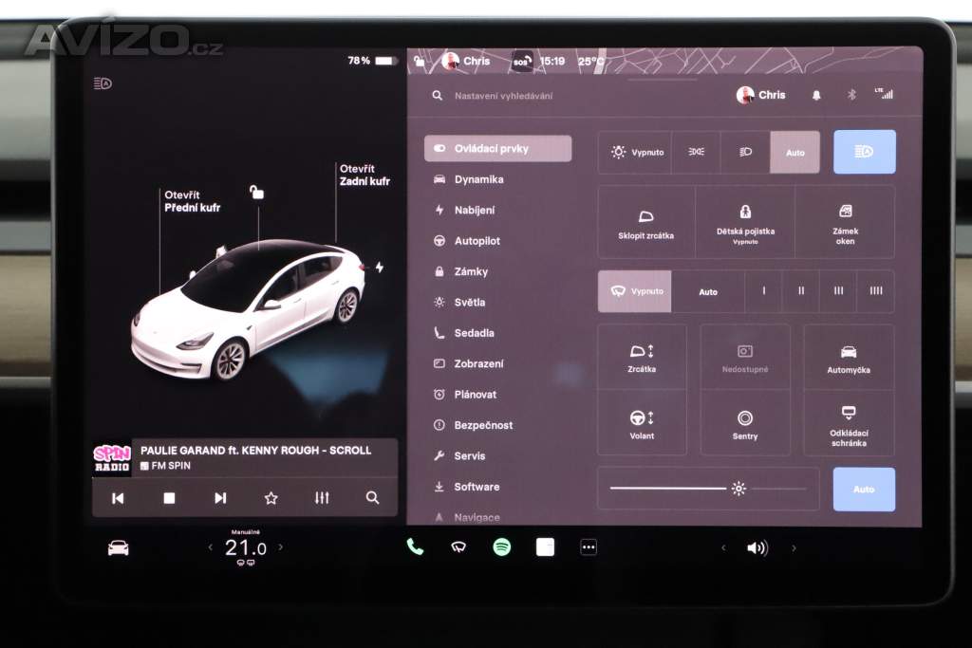This screenshot has height=648, width=972.
Task: Open wiper controls in bottom bar
Action: pyautogui.click(x=458, y=547)
